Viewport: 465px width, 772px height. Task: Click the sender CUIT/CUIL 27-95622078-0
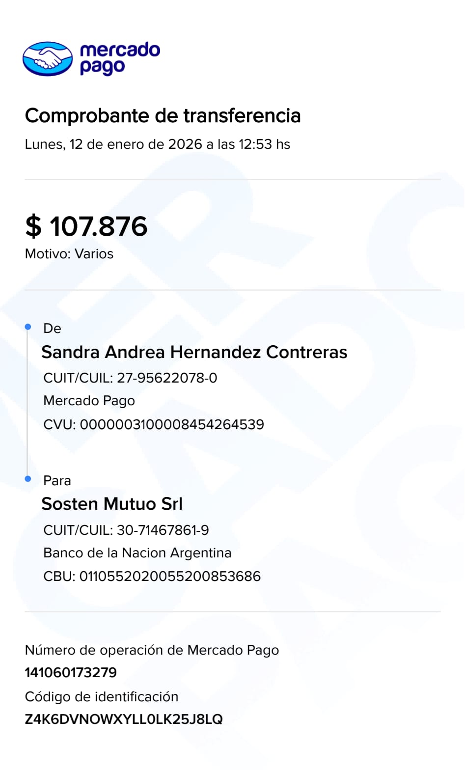[130, 378]
